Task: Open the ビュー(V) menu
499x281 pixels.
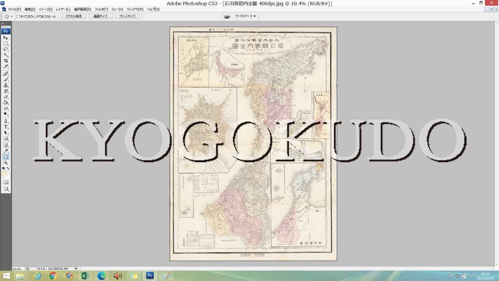Action: click(x=117, y=9)
